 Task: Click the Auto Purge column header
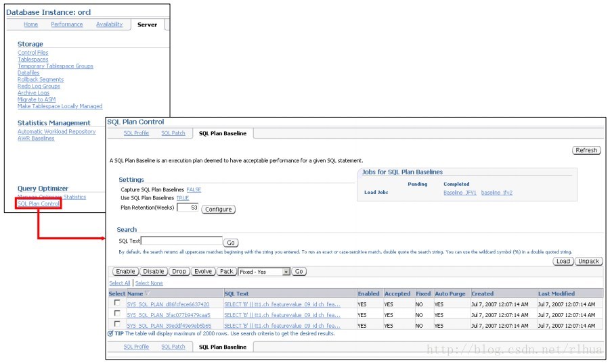(450, 293)
